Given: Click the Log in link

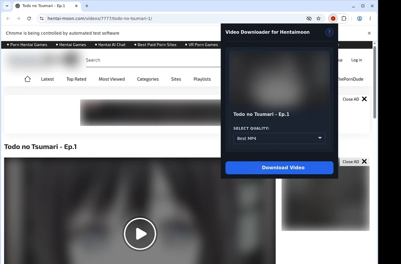Looking at the screenshot, I should (x=357, y=60).
